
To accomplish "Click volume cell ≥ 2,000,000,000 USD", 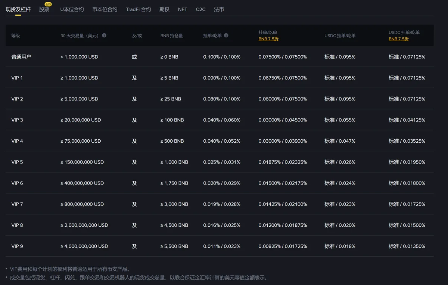I will pyautogui.click(x=84, y=225).
